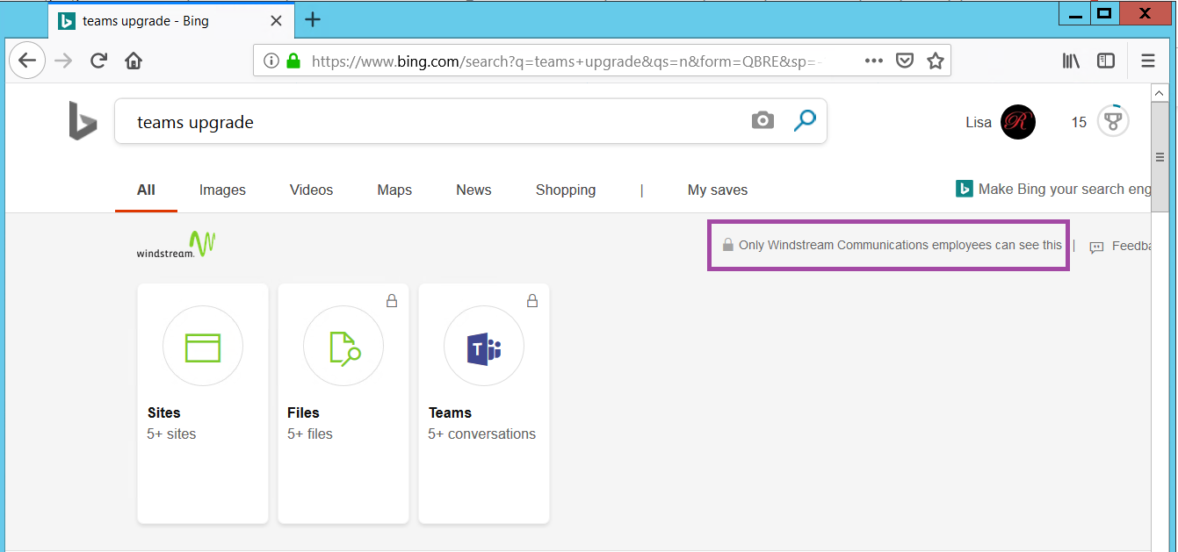Select the All search tab
Image resolution: width=1178 pixels, height=552 pixels.
(146, 190)
